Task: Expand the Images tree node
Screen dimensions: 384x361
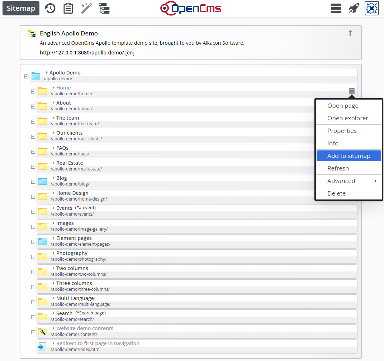Action: click(x=33, y=227)
